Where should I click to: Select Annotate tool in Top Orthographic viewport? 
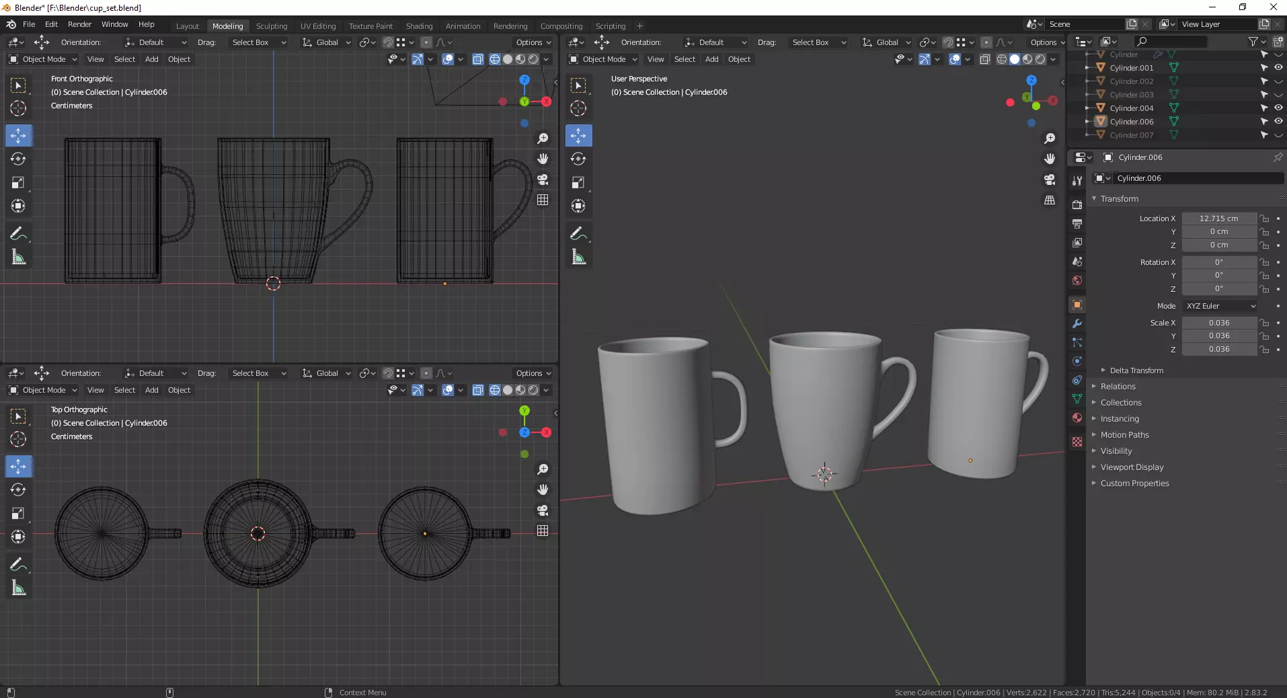point(18,564)
